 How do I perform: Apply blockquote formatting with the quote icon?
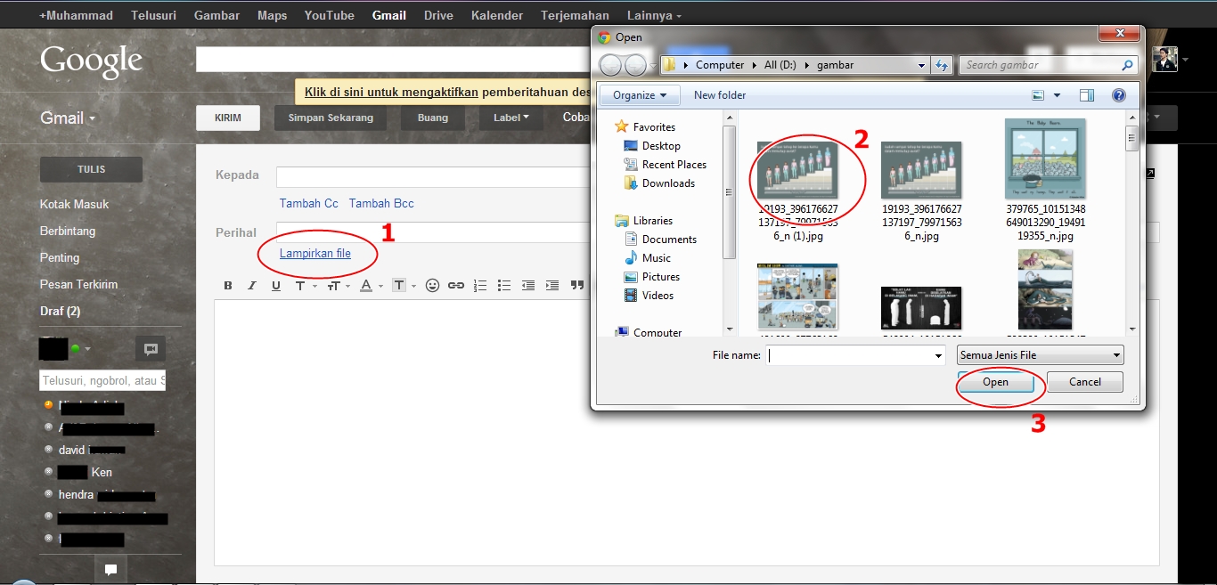point(576,285)
